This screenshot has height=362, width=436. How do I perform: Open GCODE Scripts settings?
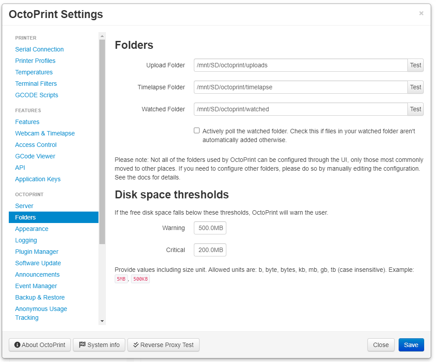point(37,95)
